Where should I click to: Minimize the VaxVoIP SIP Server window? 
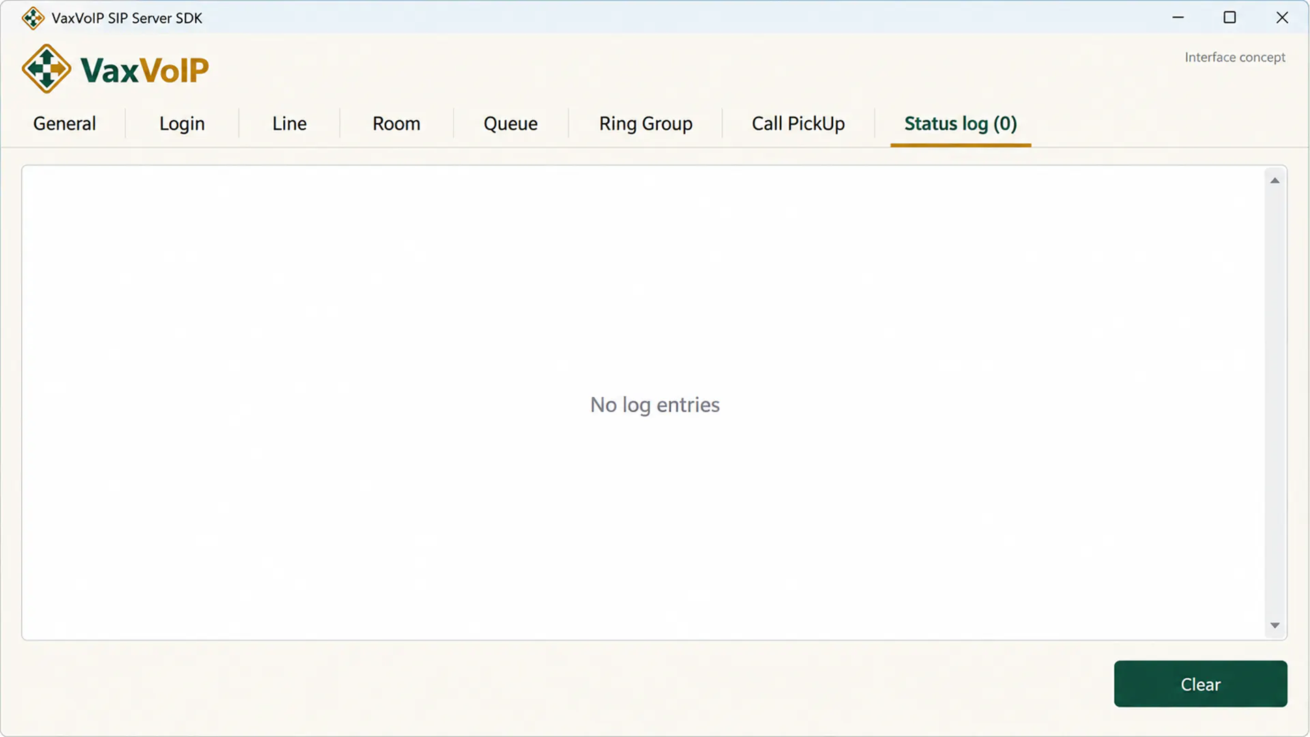[x=1178, y=18]
